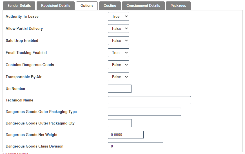This screenshot has width=245, height=154.
Task: Expand the Allow Partial Delivery dropdown
Action: coord(118,29)
